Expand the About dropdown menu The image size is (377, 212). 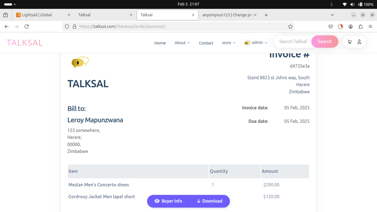(182, 43)
